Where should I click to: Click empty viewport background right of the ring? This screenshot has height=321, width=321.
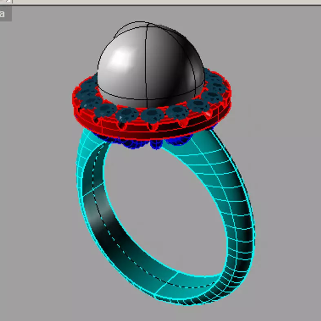pyautogui.click(x=287, y=164)
